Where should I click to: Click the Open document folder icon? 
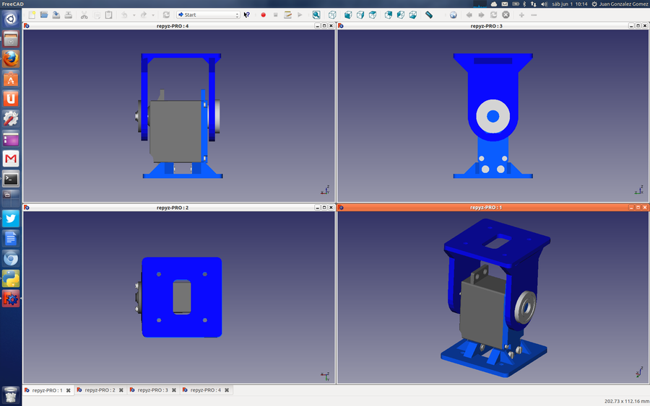tap(44, 14)
